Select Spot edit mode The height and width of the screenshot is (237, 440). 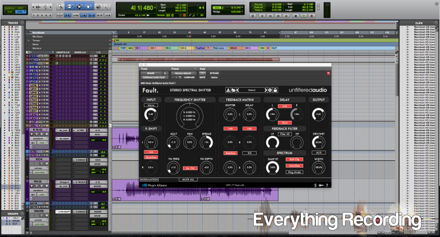pos(21,8)
